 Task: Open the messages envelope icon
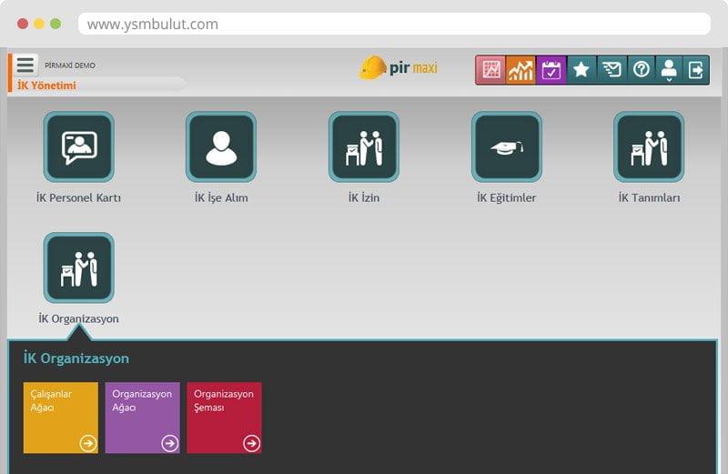point(612,70)
